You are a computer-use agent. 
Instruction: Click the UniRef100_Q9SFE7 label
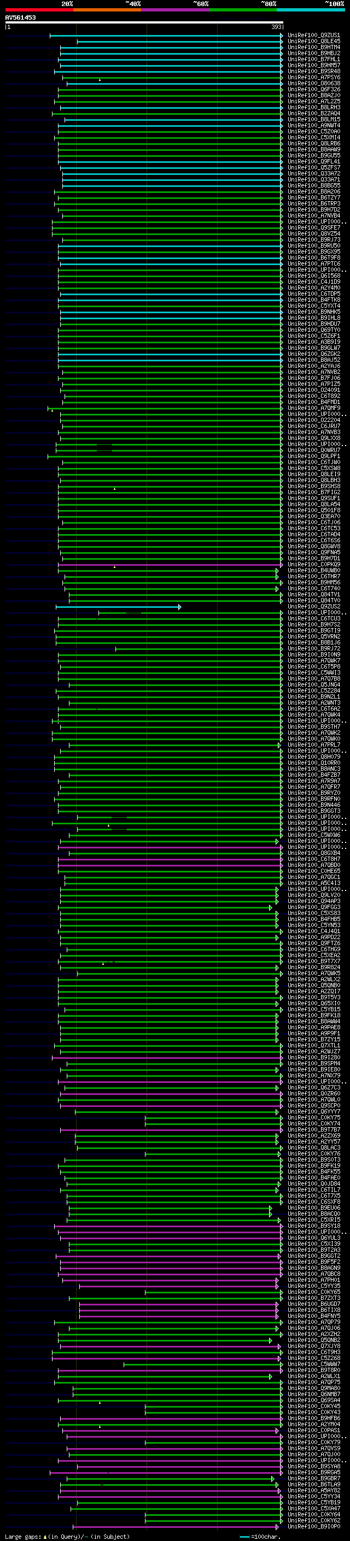pyautogui.click(x=313, y=228)
